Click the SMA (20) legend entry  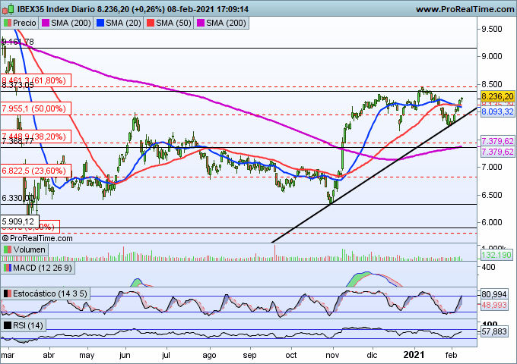point(119,23)
